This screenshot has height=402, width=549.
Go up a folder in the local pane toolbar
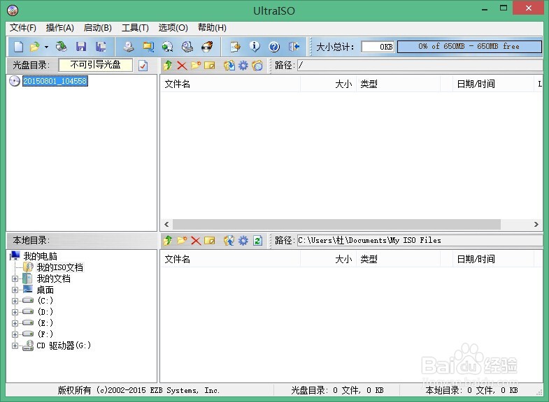coord(168,240)
